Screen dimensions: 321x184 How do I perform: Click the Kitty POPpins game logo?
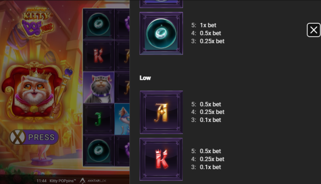38,22
